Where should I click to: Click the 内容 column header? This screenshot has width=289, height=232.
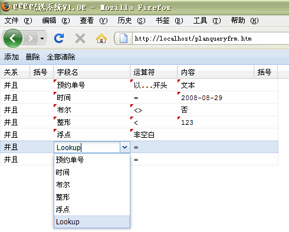coord(216,72)
